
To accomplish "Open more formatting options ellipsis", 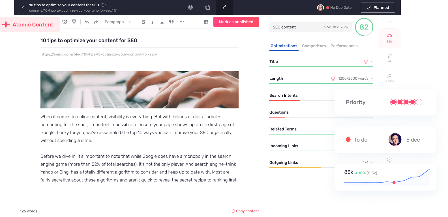I will click(182, 22).
